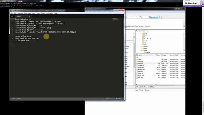This screenshot has height=115, width=204.
Task: Sort remote files by Filesize column
Action: (157, 55)
